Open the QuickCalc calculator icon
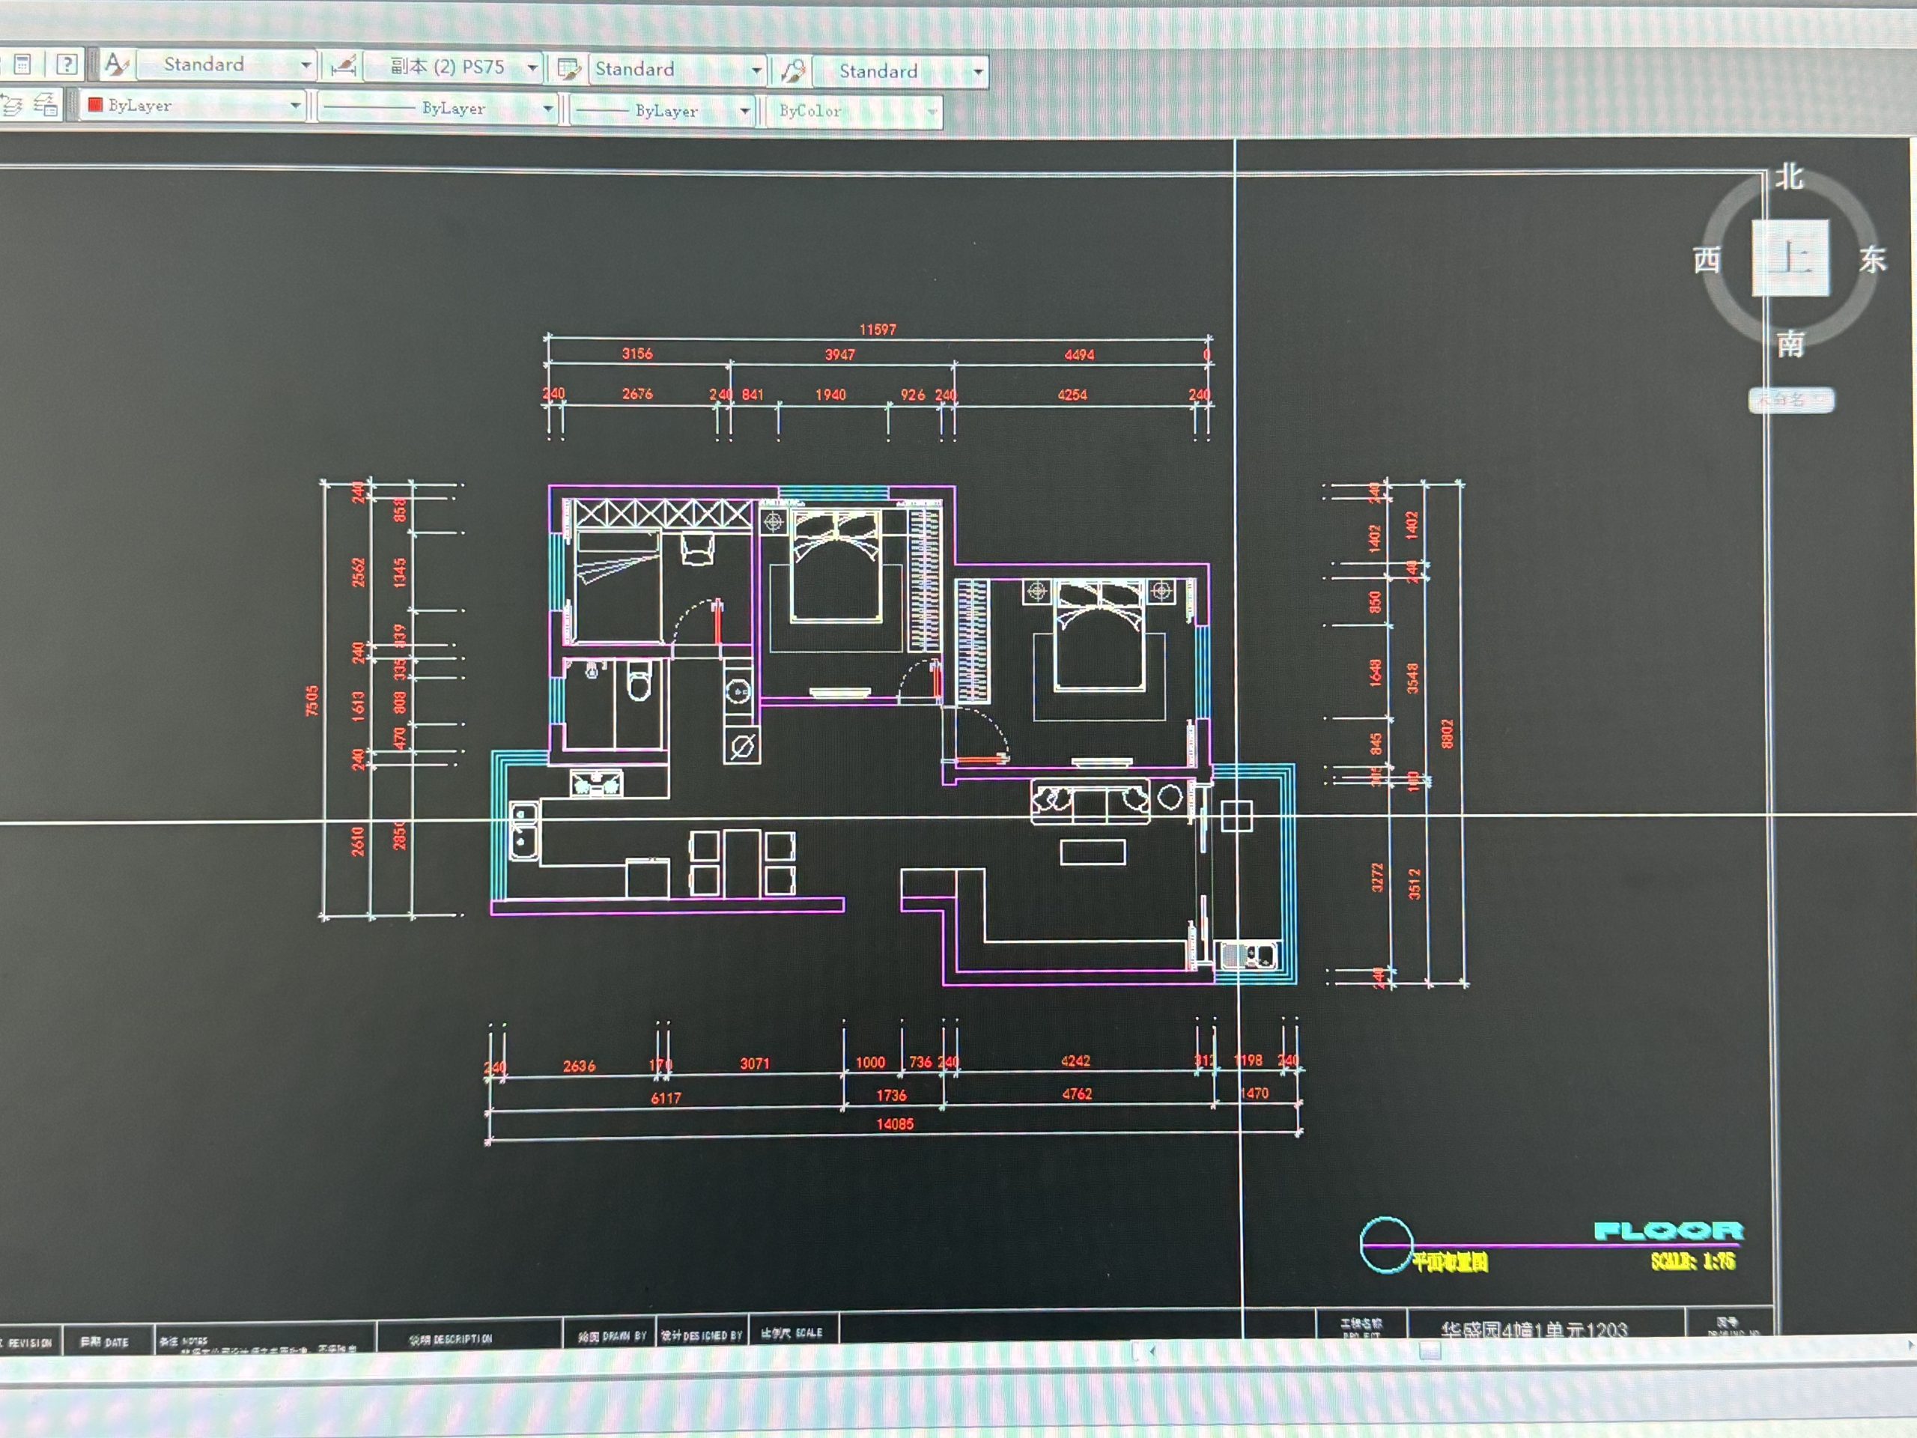The image size is (1917, 1438). pos(22,63)
